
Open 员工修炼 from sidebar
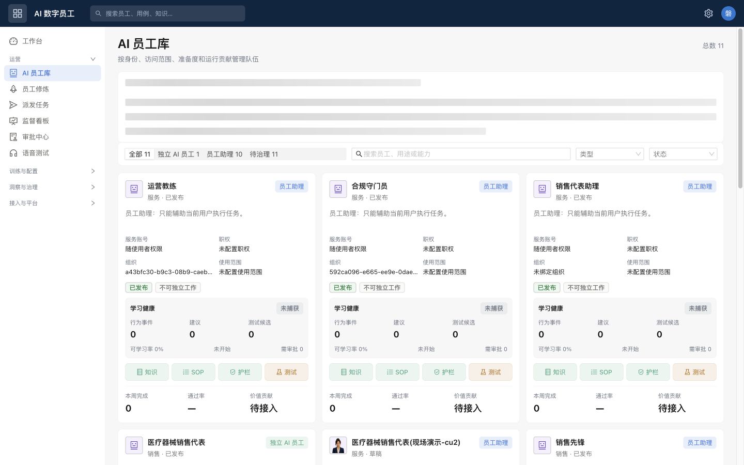[53, 89]
